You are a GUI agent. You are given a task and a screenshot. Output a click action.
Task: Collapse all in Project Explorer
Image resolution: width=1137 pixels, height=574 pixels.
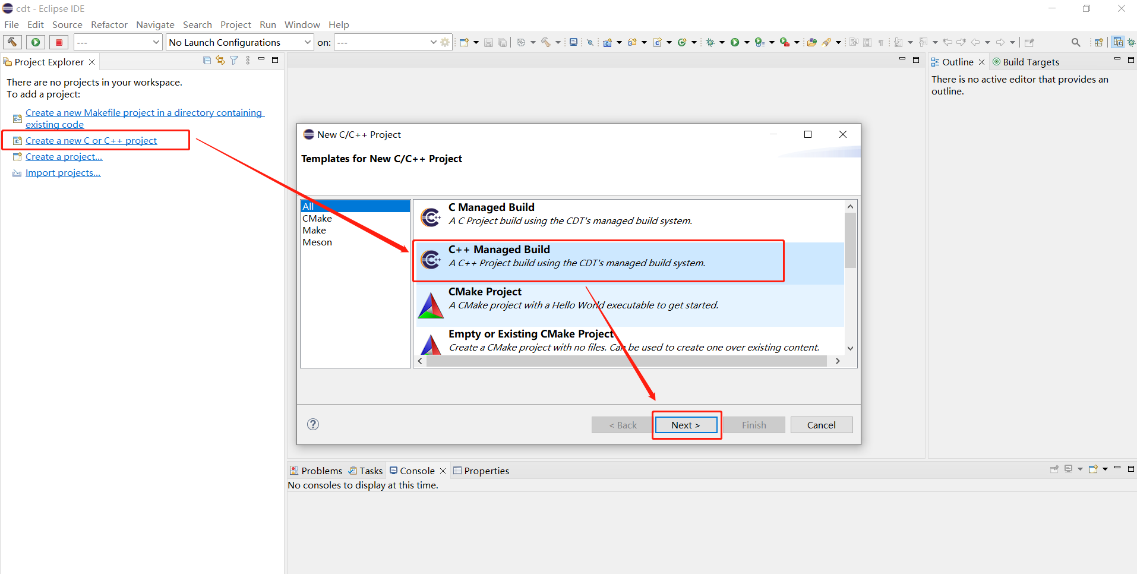(207, 60)
